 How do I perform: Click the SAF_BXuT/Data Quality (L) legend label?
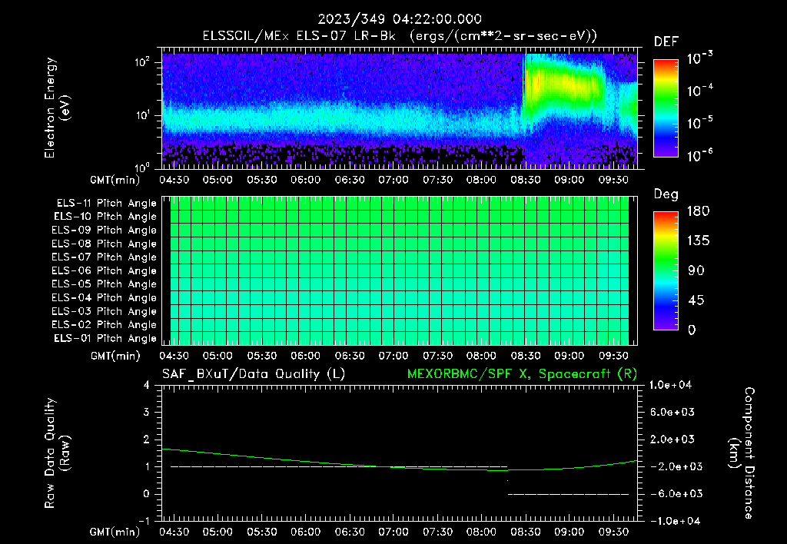tap(254, 374)
